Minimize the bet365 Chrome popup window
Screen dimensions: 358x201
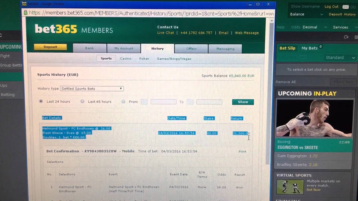(x=250, y=4)
